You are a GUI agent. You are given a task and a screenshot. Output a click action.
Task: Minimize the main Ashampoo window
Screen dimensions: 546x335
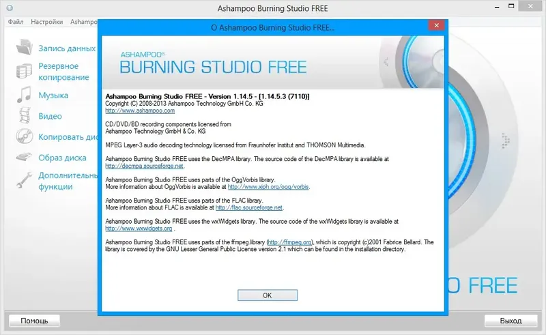point(497,7)
